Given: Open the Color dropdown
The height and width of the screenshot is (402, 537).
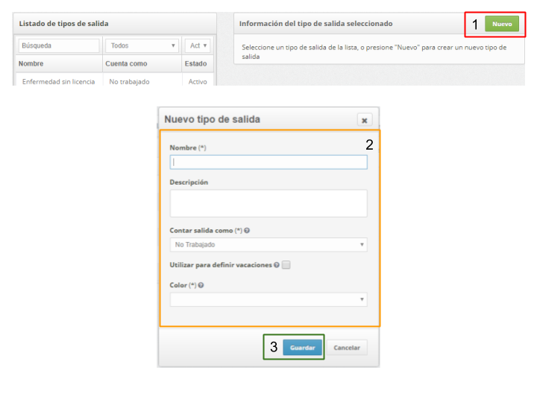Looking at the screenshot, I should pyautogui.click(x=268, y=299).
